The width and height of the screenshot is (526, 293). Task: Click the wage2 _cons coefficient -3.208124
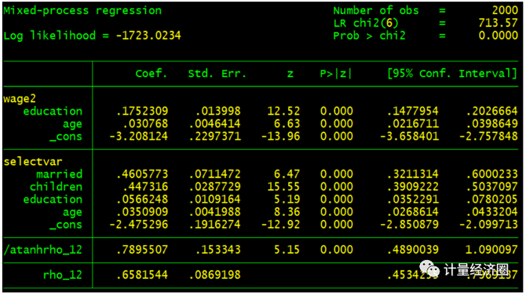139,137
